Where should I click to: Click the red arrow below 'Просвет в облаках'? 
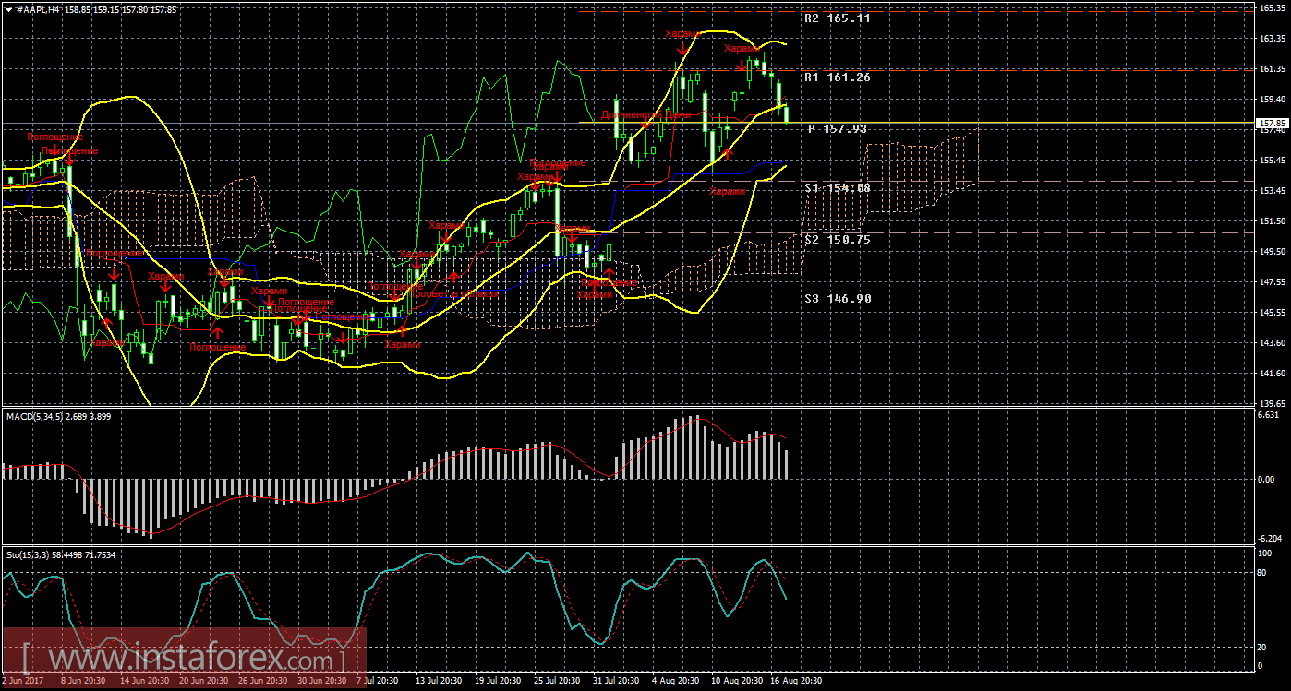[454, 278]
